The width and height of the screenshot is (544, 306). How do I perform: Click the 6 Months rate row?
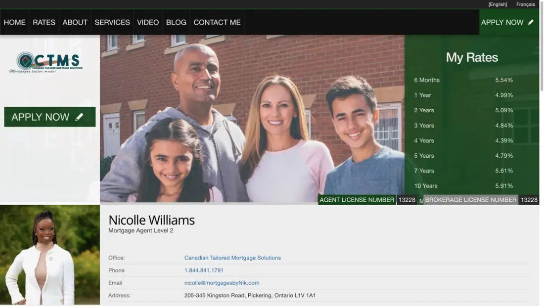click(x=463, y=80)
